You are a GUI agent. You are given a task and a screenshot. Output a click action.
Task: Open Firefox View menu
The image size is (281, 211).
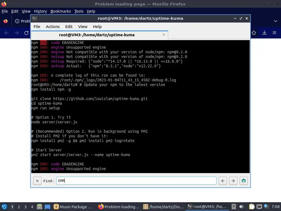[x=26, y=11]
